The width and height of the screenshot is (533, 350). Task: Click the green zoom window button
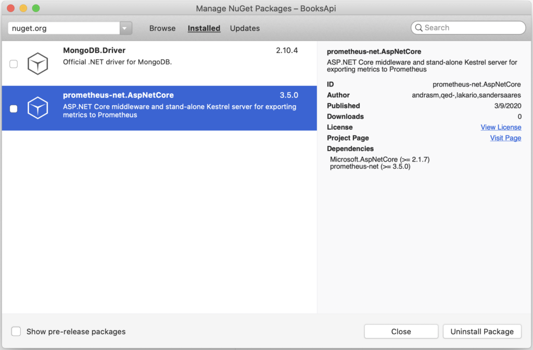click(36, 8)
